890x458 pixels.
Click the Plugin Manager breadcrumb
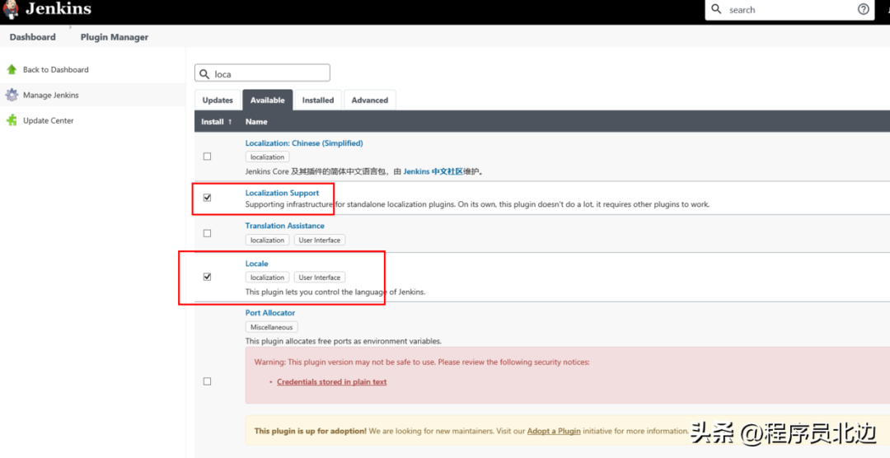[114, 37]
